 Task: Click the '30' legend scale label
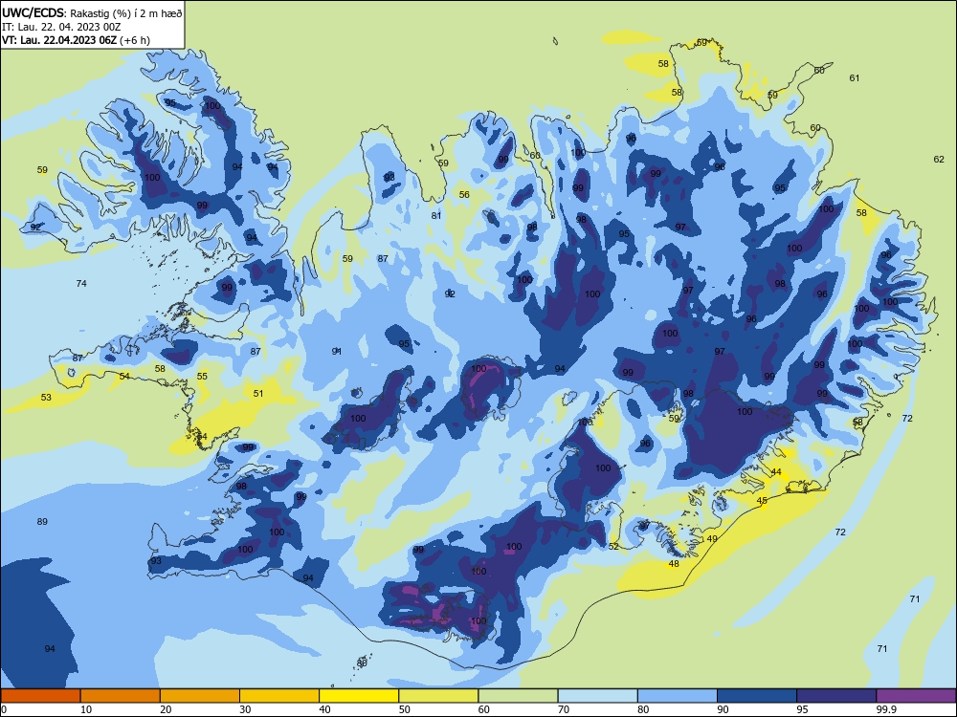point(245,709)
